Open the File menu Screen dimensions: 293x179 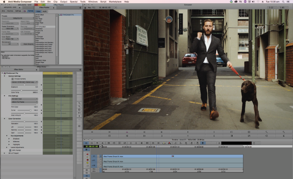(36, 2)
